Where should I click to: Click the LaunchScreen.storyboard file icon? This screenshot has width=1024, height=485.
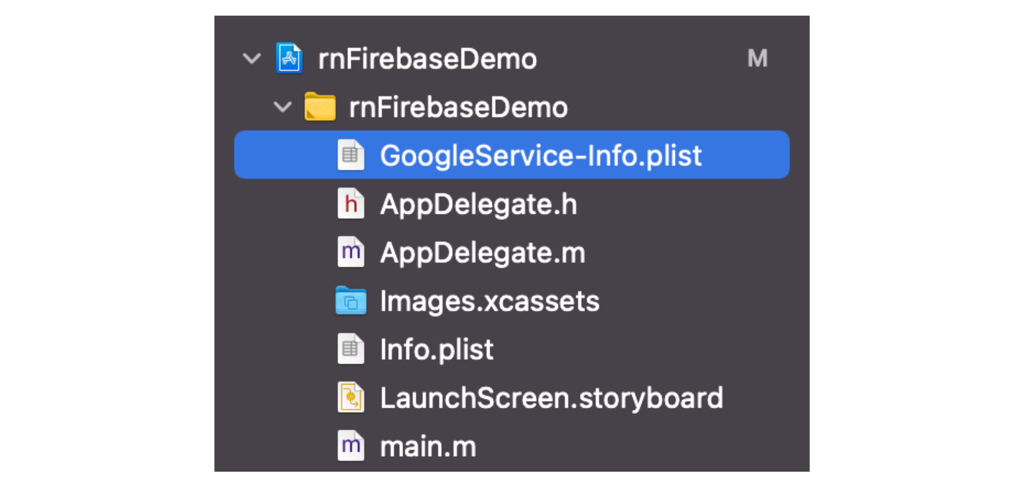coord(351,397)
